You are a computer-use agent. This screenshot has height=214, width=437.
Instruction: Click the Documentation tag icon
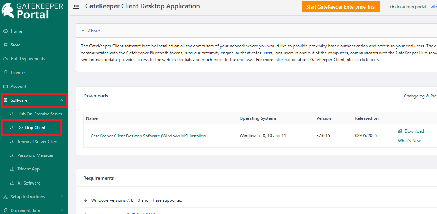[x=5, y=211]
